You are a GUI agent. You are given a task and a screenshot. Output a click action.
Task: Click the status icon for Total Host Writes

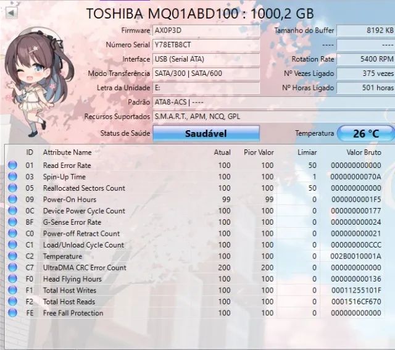coord(12,290)
